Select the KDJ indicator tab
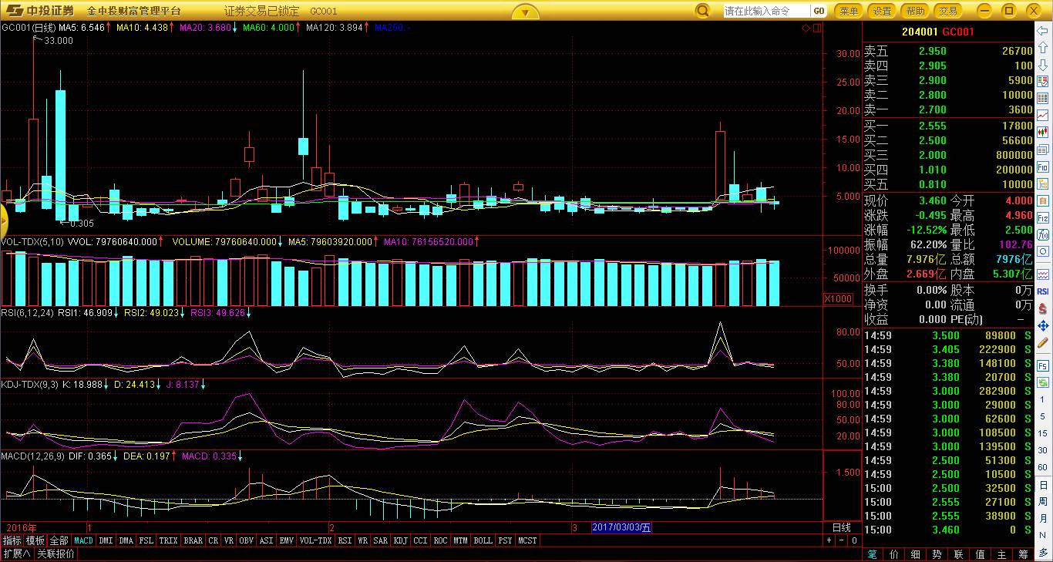This screenshot has height=562, width=1053. [x=400, y=540]
